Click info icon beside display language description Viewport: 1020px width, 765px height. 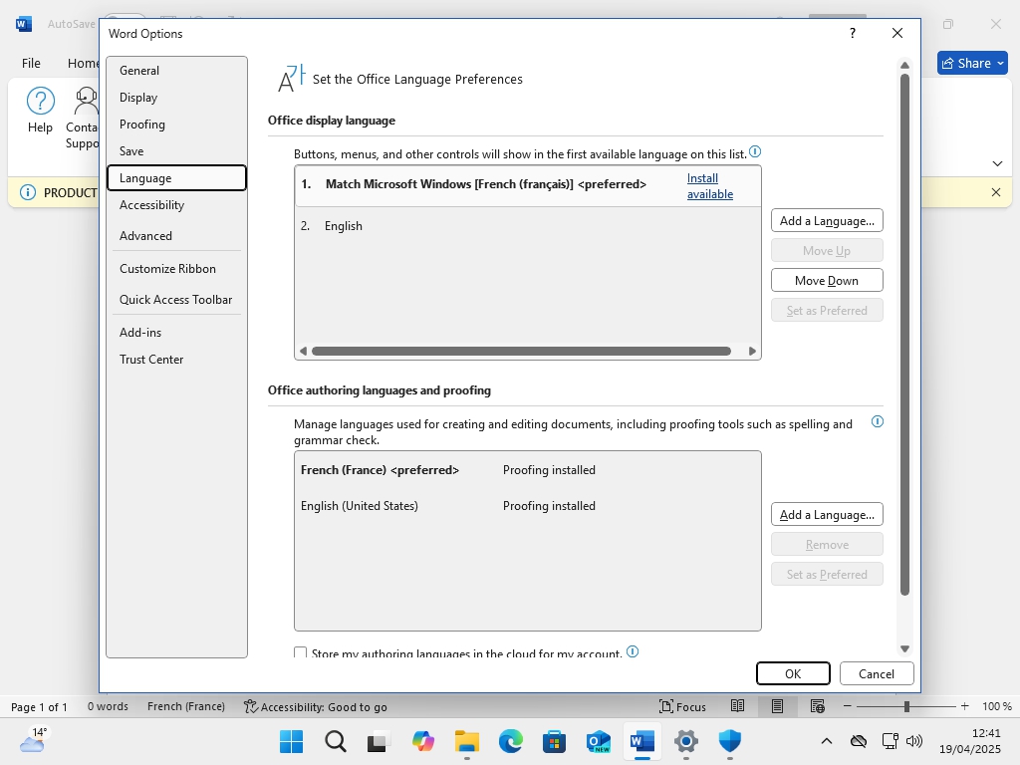[755, 152]
